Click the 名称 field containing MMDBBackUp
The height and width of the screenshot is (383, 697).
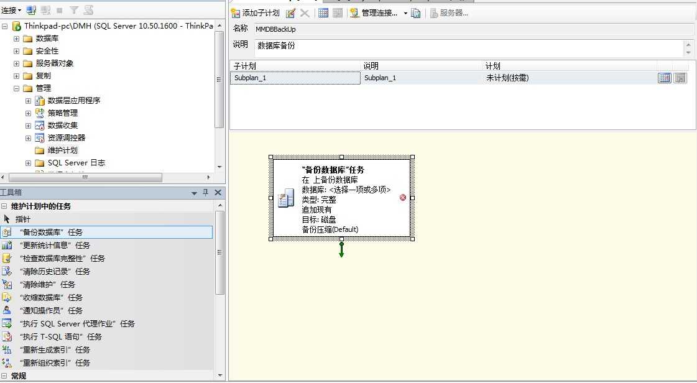tap(473, 29)
